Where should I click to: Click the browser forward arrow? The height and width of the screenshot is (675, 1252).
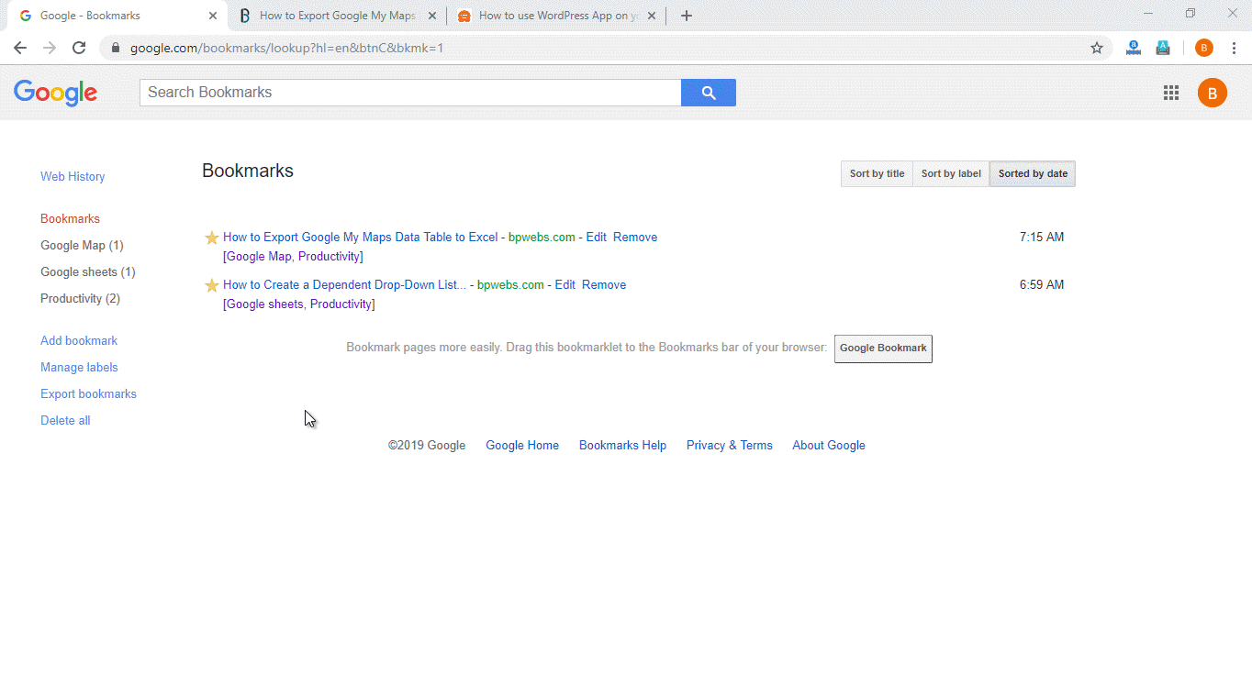tap(50, 48)
